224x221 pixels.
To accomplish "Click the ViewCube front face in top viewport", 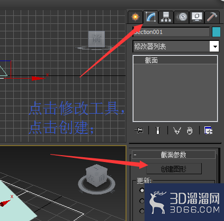I will 96,39.
